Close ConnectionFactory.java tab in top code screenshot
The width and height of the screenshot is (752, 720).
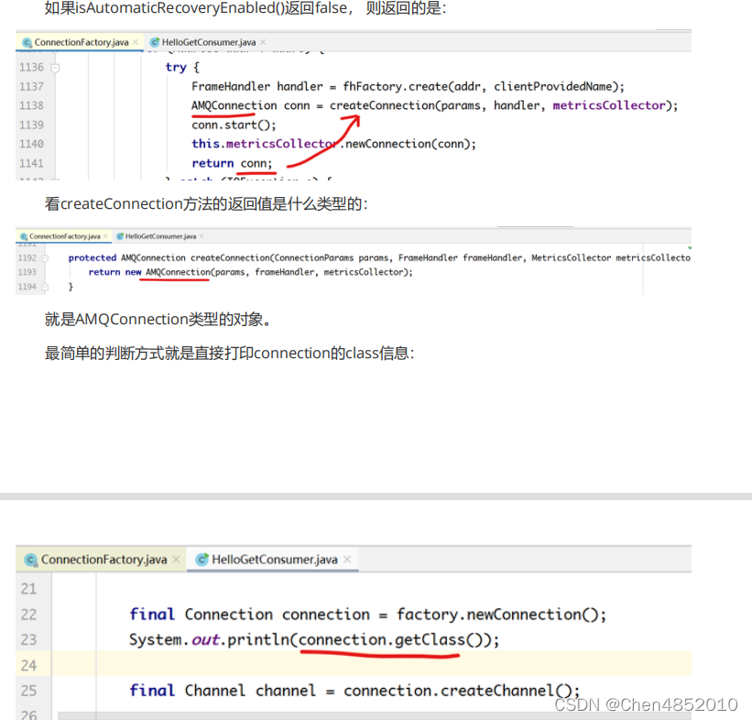pos(136,42)
